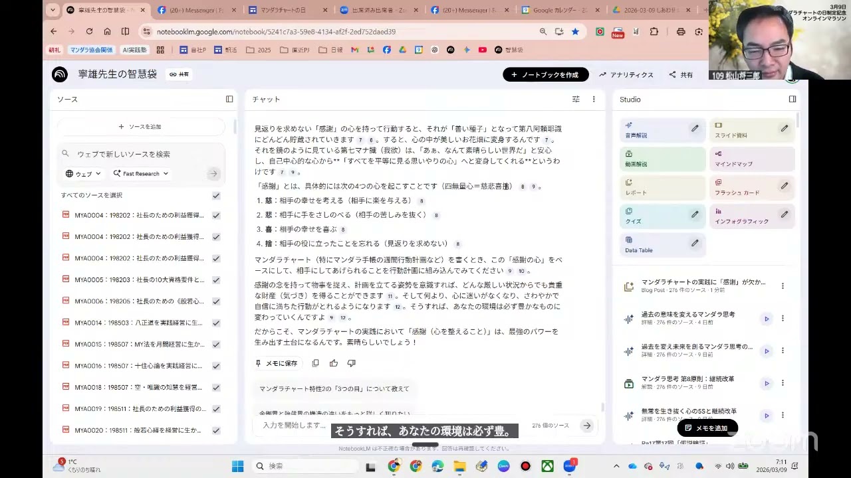This screenshot has width=851, height=478.
Task: Open File Explorer on taskbar
Action: point(459,466)
